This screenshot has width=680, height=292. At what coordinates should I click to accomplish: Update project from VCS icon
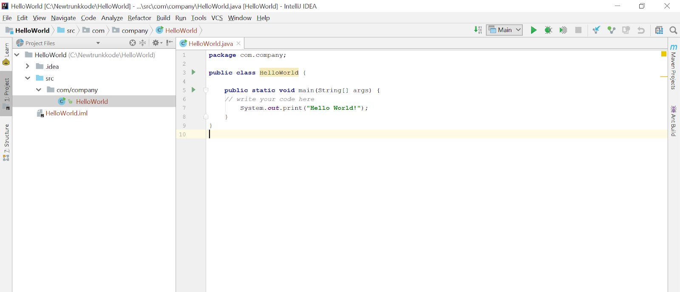click(x=596, y=30)
